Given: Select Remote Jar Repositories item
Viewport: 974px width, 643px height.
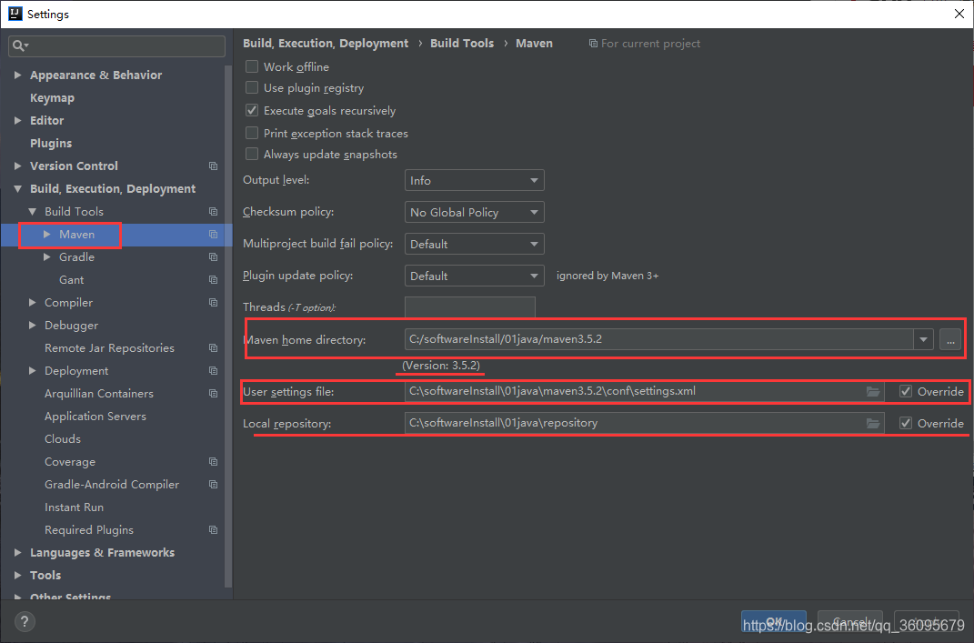Looking at the screenshot, I should coord(109,348).
